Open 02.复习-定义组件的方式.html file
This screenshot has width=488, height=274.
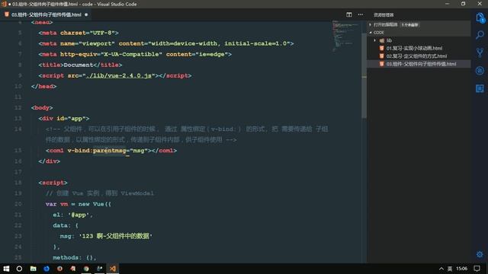click(416, 56)
